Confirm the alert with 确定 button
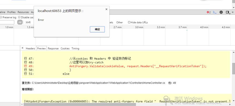The image size is (235, 106). point(97,29)
